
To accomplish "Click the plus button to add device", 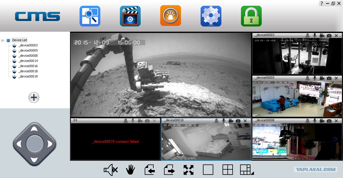I will pos(34,98).
